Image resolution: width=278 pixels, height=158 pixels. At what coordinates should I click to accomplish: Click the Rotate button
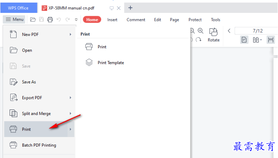point(213,35)
